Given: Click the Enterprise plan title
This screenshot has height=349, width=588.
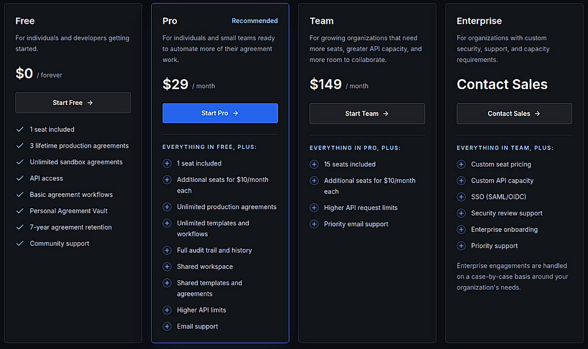Looking at the screenshot, I should click(x=479, y=21).
